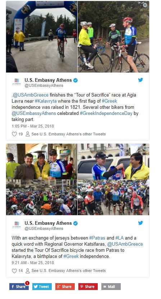
Task: Open the 1:05 PM - Mar 25, 2018 timestamp
Action: [33, 126]
